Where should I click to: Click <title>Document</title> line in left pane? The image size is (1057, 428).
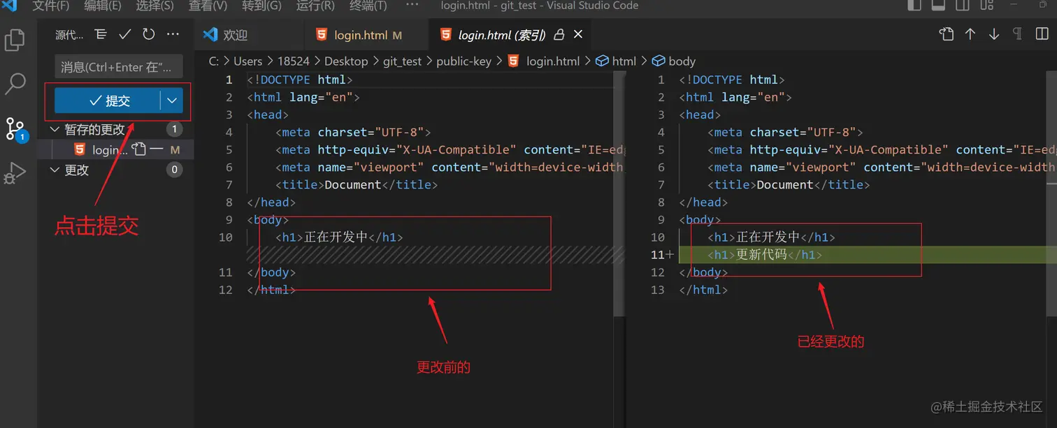click(x=357, y=185)
